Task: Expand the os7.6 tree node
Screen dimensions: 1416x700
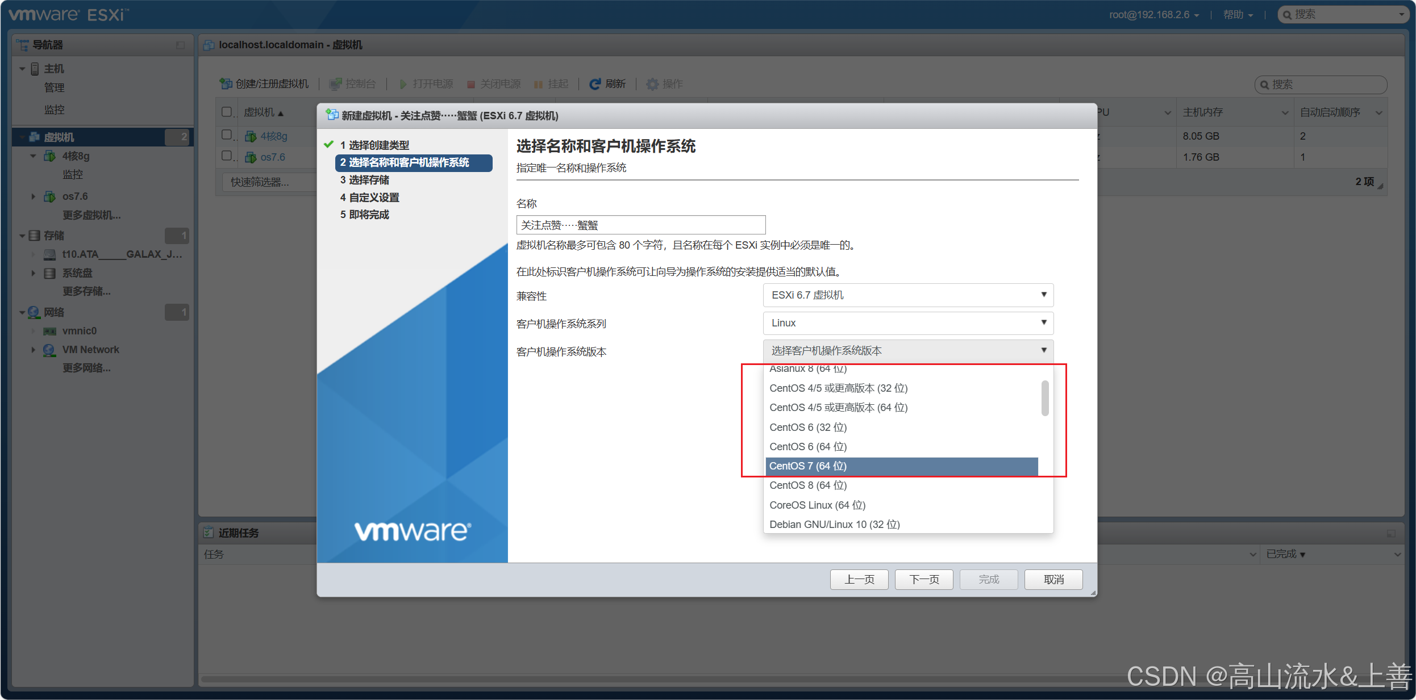Action: click(x=33, y=196)
